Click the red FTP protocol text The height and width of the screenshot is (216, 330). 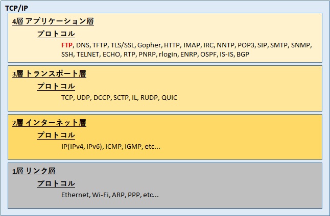(x=67, y=45)
